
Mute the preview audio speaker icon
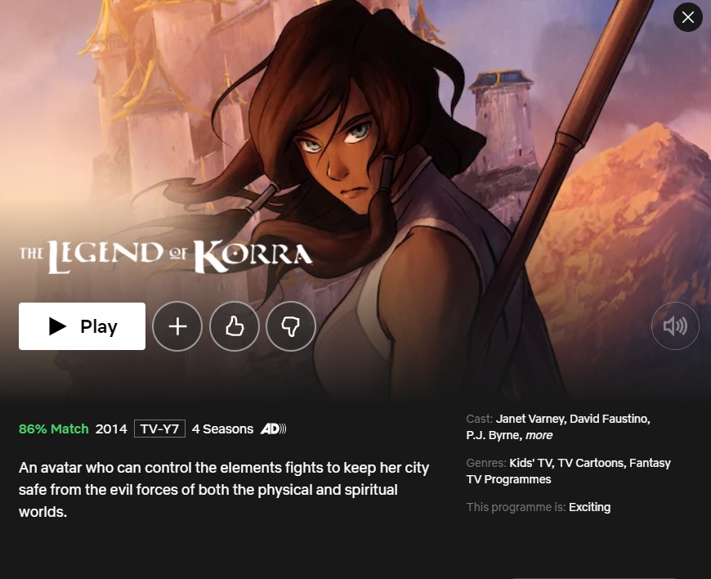coord(675,325)
